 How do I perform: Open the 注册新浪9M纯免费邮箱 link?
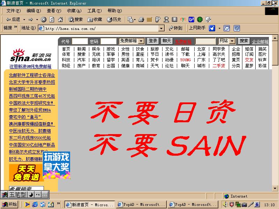(x=30, y=67)
